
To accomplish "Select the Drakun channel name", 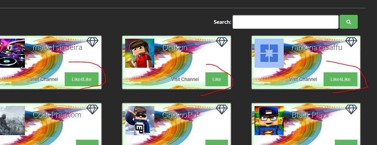I will [175, 47].
